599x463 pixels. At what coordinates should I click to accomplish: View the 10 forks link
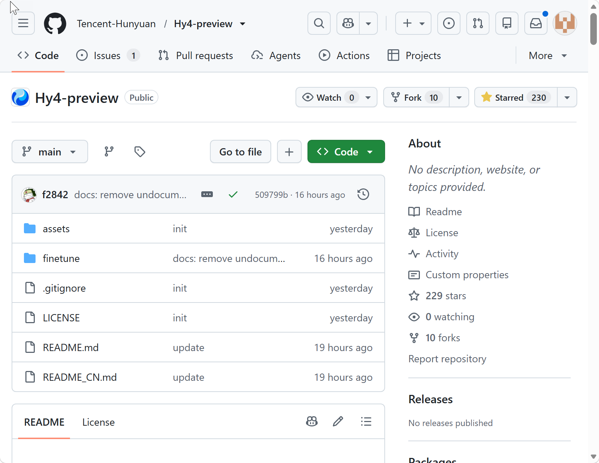tap(434, 338)
